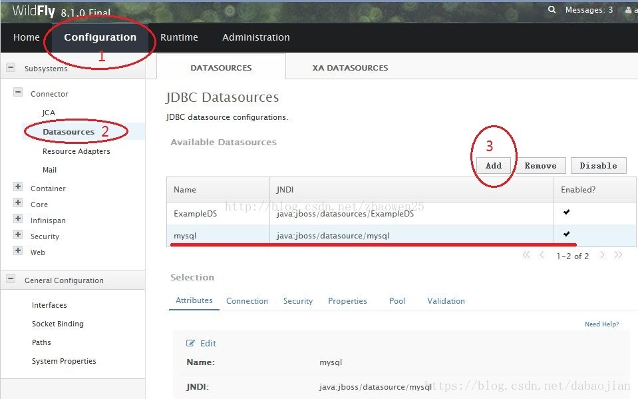Click the Disable datasource button

598,165
